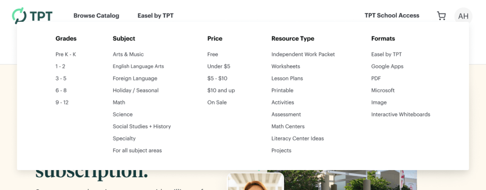Viewport: 486px width, 190px height.
Task: Open the Easel by TPT menu
Action: click(x=156, y=16)
